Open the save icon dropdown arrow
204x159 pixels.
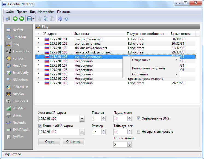click(x=33, y=19)
